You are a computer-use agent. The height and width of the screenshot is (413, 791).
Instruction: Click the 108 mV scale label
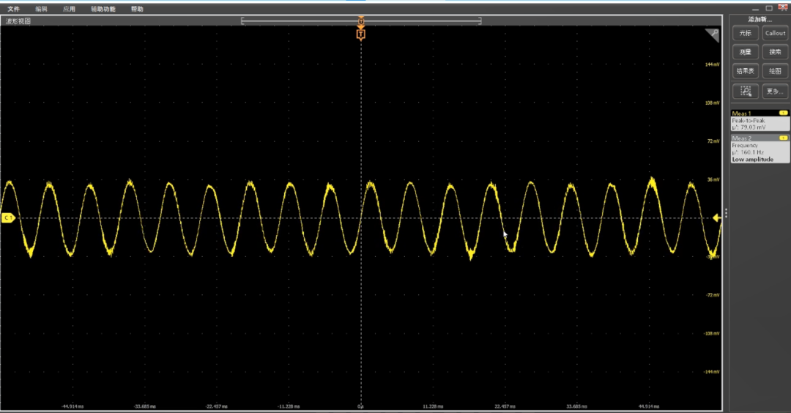point(713,103)
